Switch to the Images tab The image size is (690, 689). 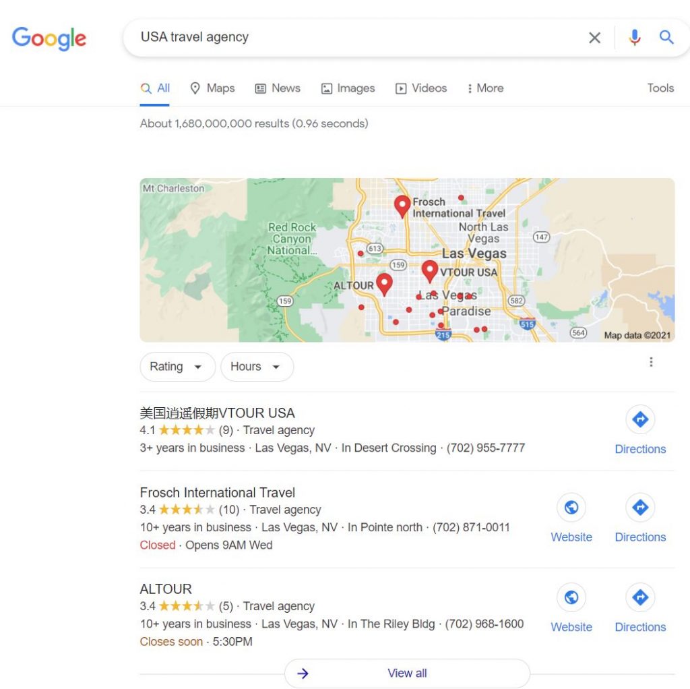tap(348, 88)
